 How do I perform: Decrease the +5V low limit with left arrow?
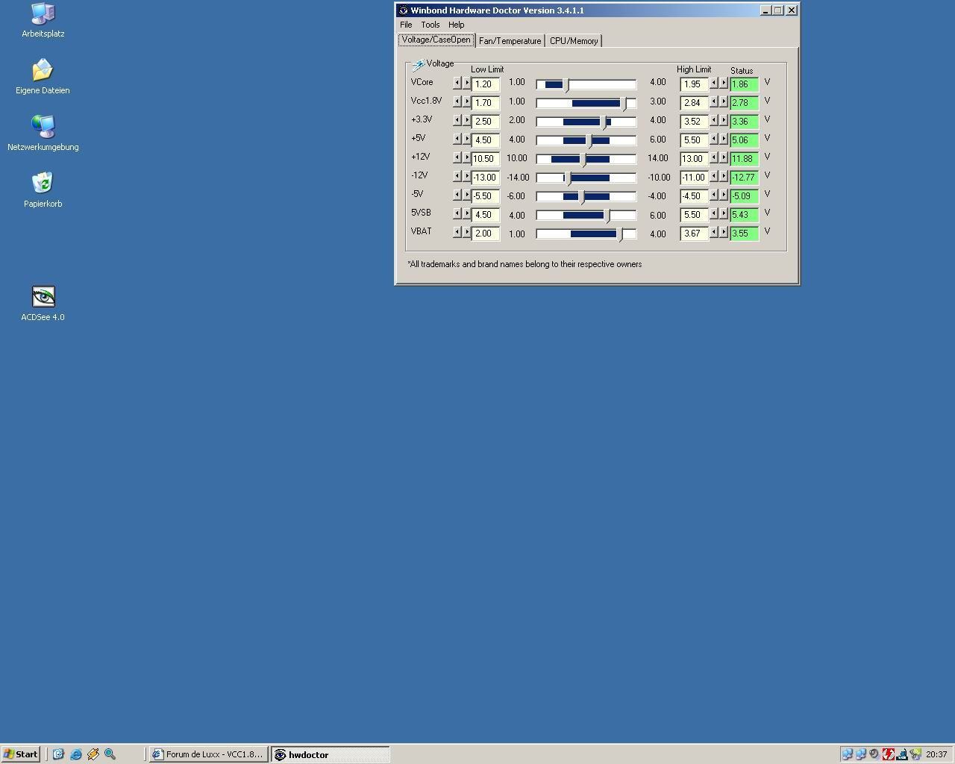pyautogui.click(x=457, y=139)
